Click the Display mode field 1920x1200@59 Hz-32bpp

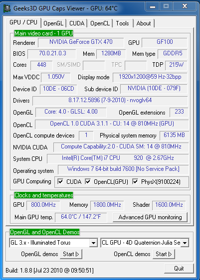point(150,77)
